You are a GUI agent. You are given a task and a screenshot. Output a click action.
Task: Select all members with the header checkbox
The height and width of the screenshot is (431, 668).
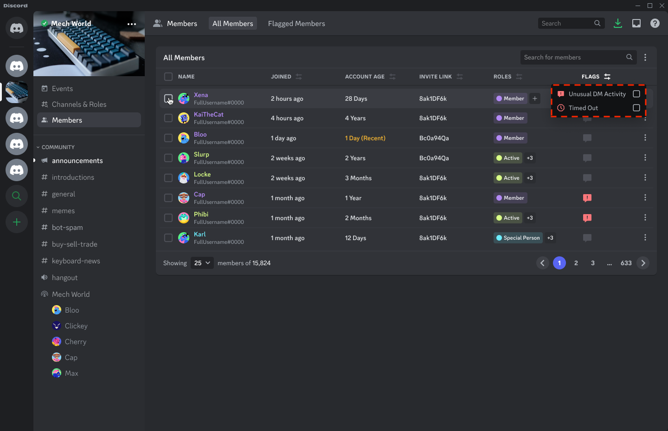click(168, 76)
